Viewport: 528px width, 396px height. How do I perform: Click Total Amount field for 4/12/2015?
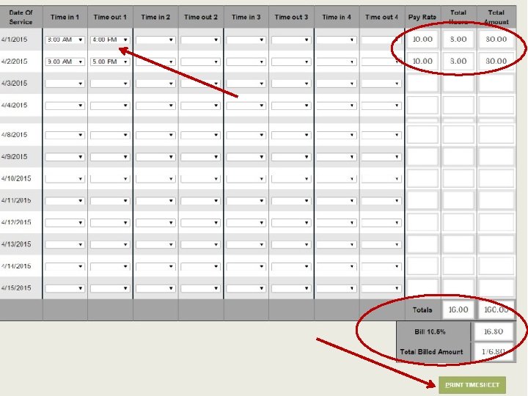pyautogui.click(x=496, y=222)
